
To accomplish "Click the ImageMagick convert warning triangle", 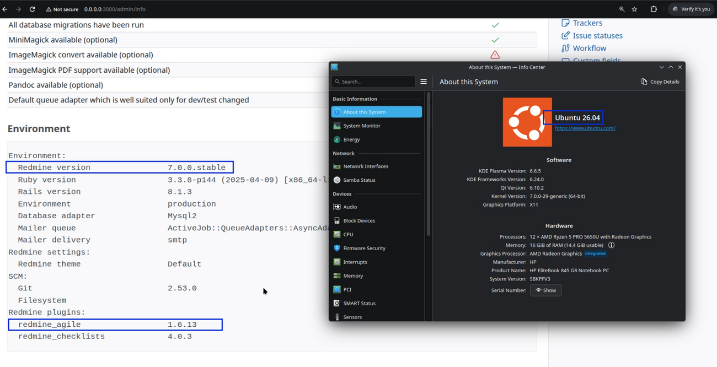I will point(495,55).
